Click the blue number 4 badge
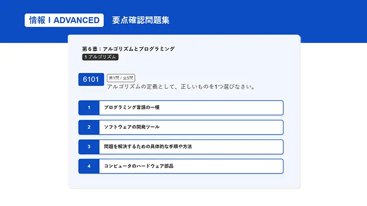The width and height of the screenshot is (367, 206). [89, 166]
